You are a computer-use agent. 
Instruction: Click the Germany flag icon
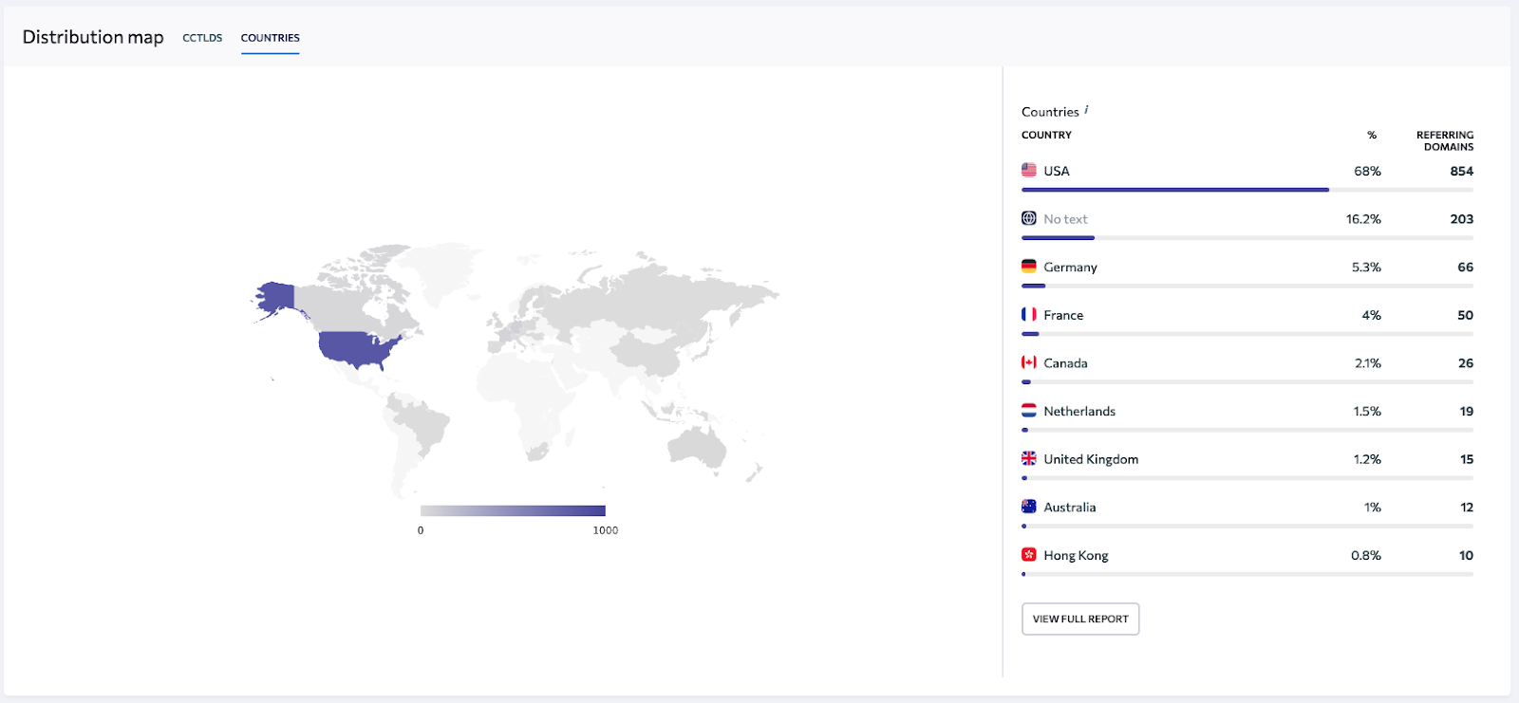1028,267
